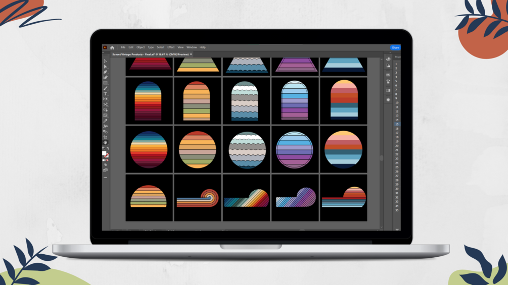Select the Type tool
Viewport: 508px width, 285px height.
(x=105, y=94)
